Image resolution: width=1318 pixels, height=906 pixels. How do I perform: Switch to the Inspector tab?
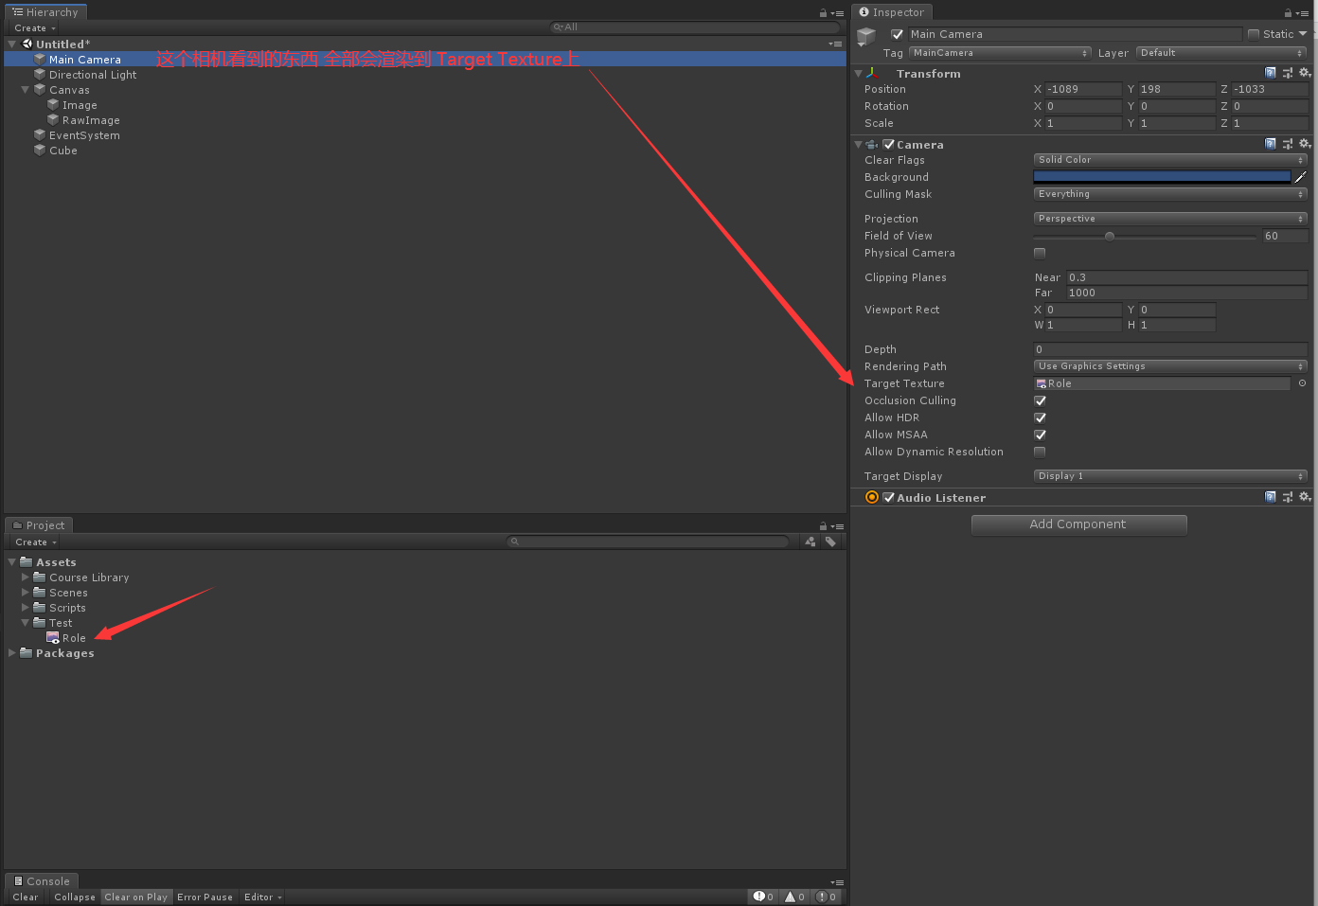pyautogui.click(x=892, y=12)
